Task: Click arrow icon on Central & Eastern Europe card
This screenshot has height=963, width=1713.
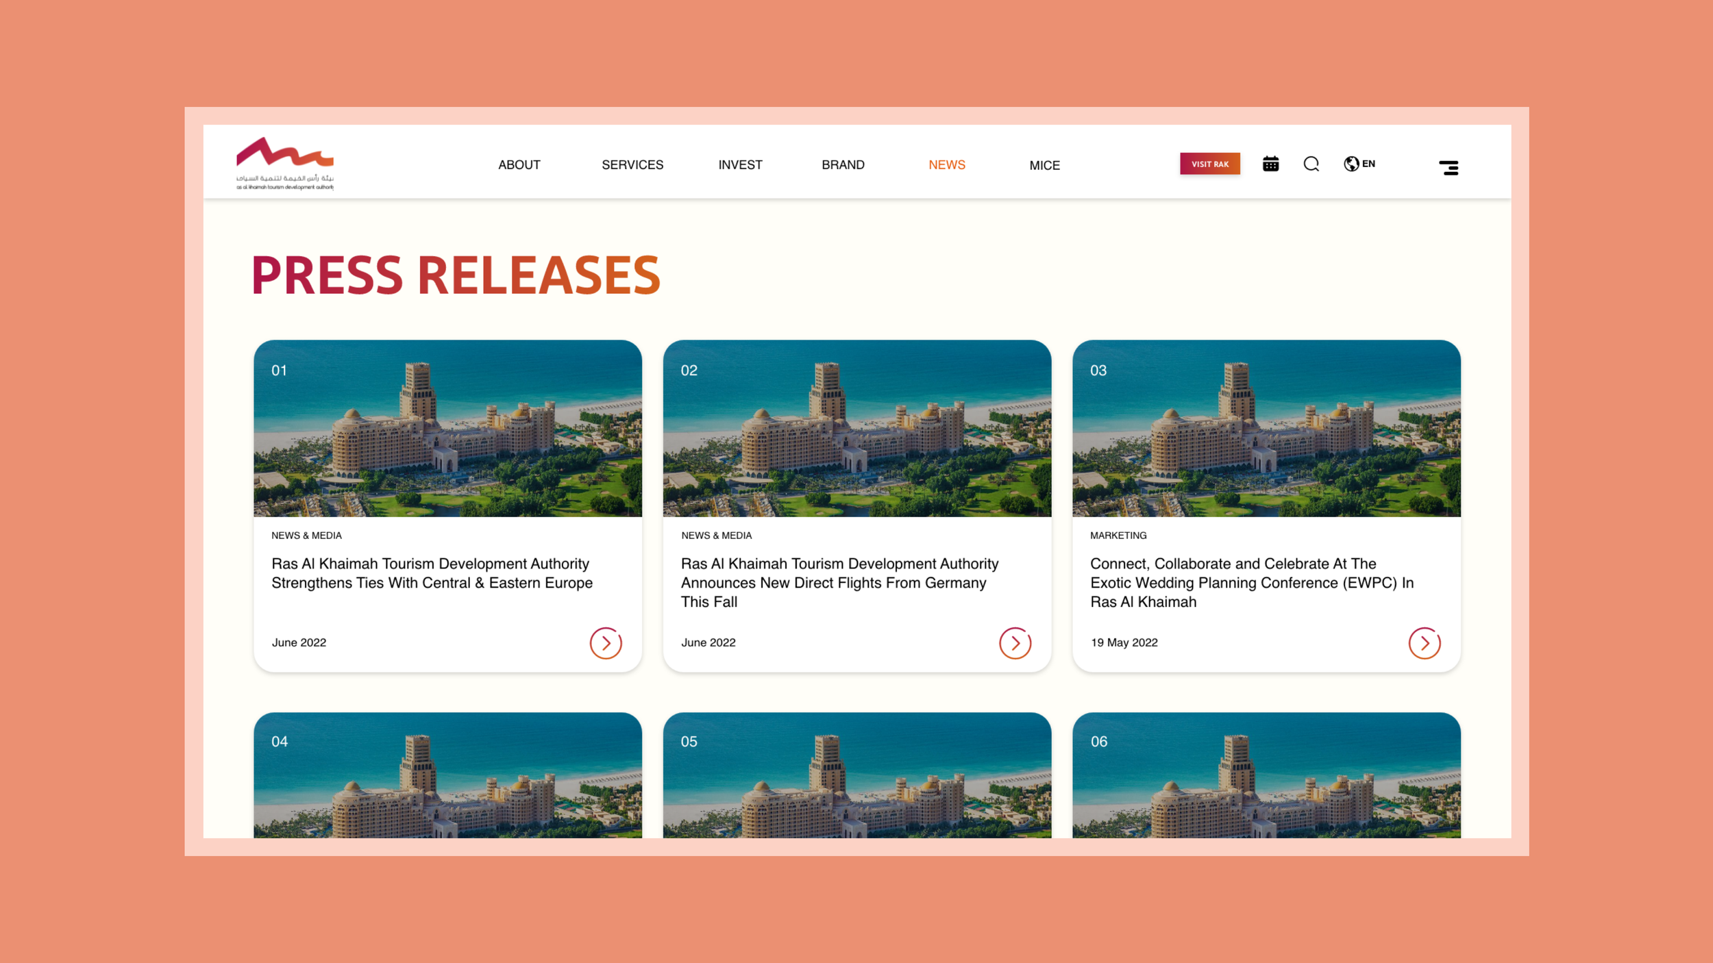Action: coord(606,643)
